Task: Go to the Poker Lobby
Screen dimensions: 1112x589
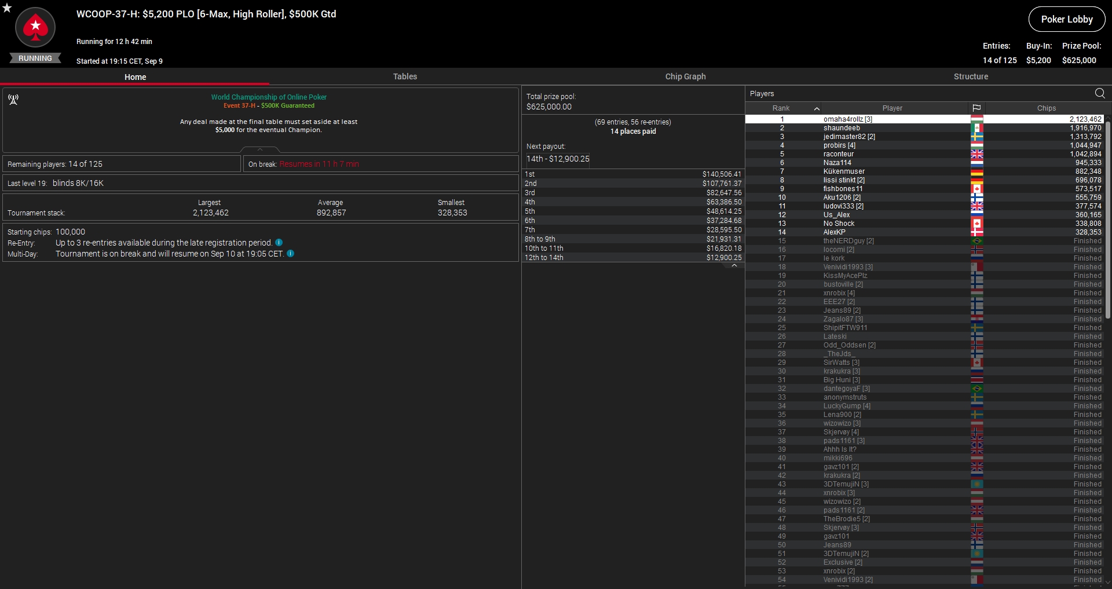Action: click(1067, 19)
